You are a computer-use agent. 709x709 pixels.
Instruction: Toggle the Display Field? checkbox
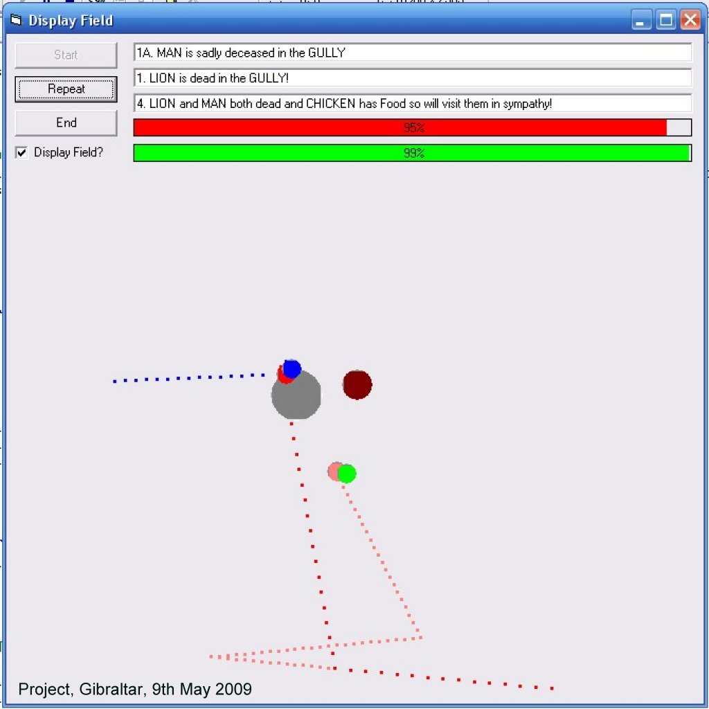click(21, 152)
